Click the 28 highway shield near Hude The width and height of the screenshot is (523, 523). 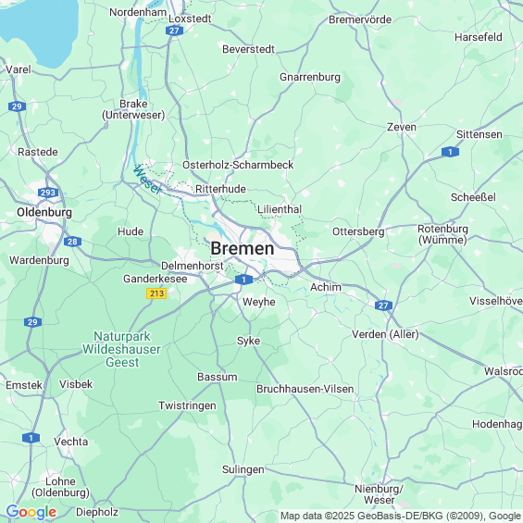[x=72, y=242]
